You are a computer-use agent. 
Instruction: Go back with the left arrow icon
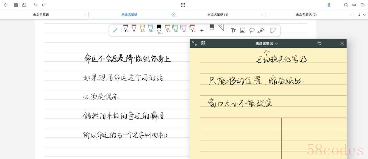tap(6, 5)
